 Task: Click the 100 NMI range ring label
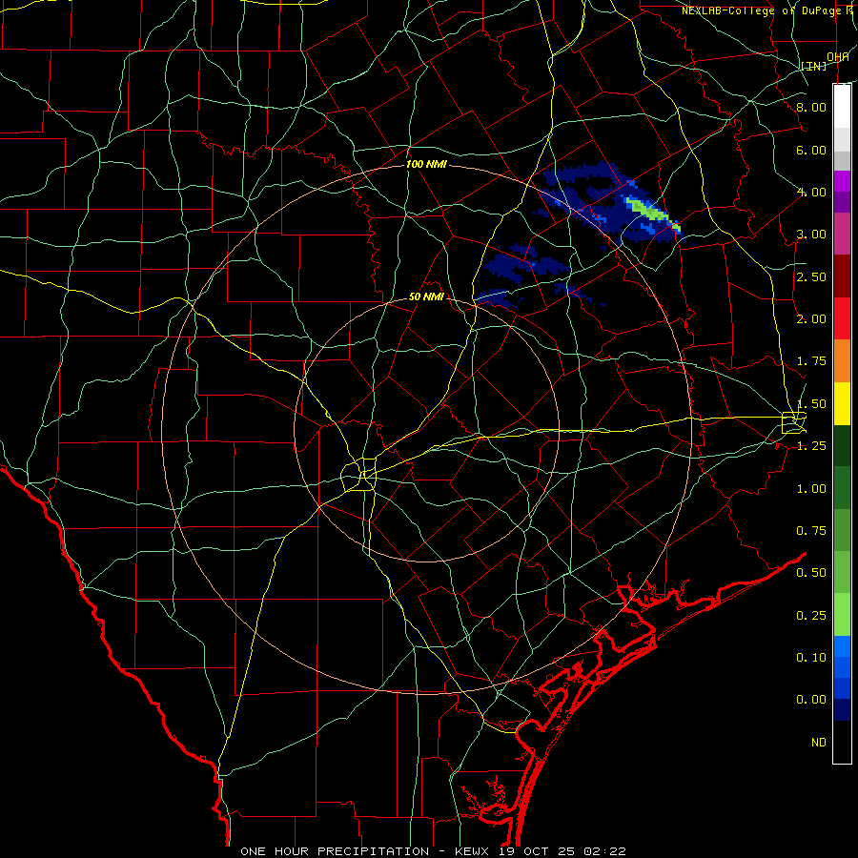coord(426,164)
